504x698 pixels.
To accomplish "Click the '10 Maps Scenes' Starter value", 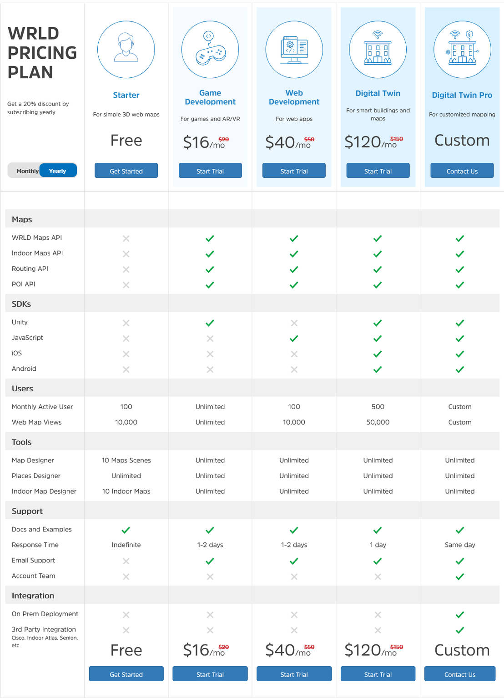I will [126, 460].
